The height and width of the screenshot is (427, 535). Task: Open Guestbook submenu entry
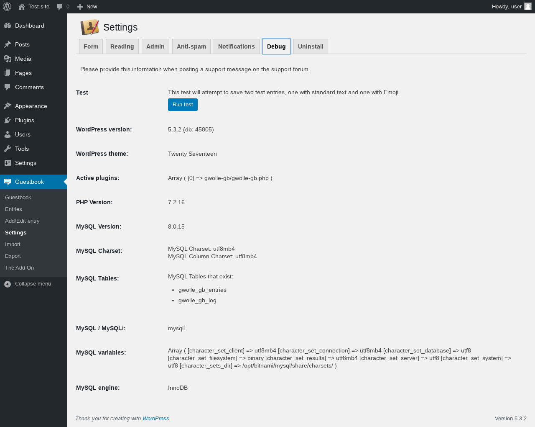(33, 198)
